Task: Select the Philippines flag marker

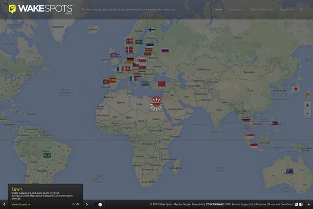Action: pyautogui.click(x=274, y=123)
